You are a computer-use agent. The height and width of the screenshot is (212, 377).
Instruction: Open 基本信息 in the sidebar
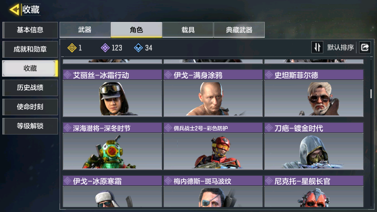pos(30,30)
